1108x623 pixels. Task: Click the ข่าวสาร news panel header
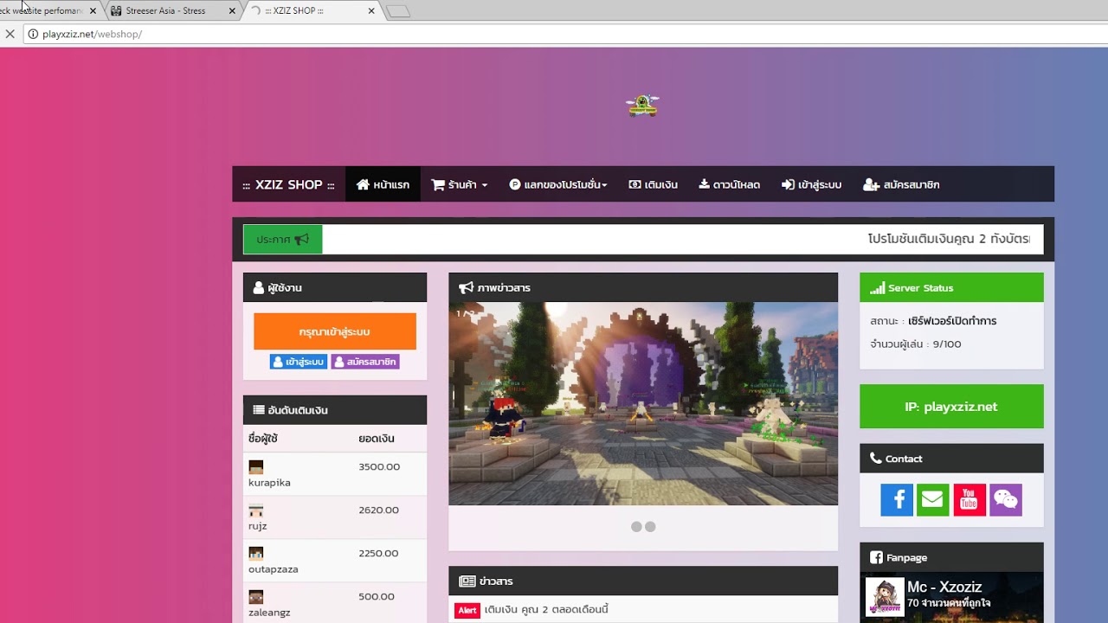tap(643, 581)
